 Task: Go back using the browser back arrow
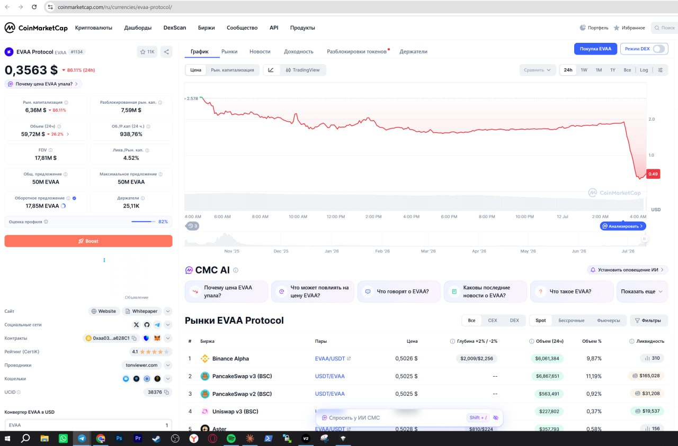pyautogui.click(x=7, y=7)
